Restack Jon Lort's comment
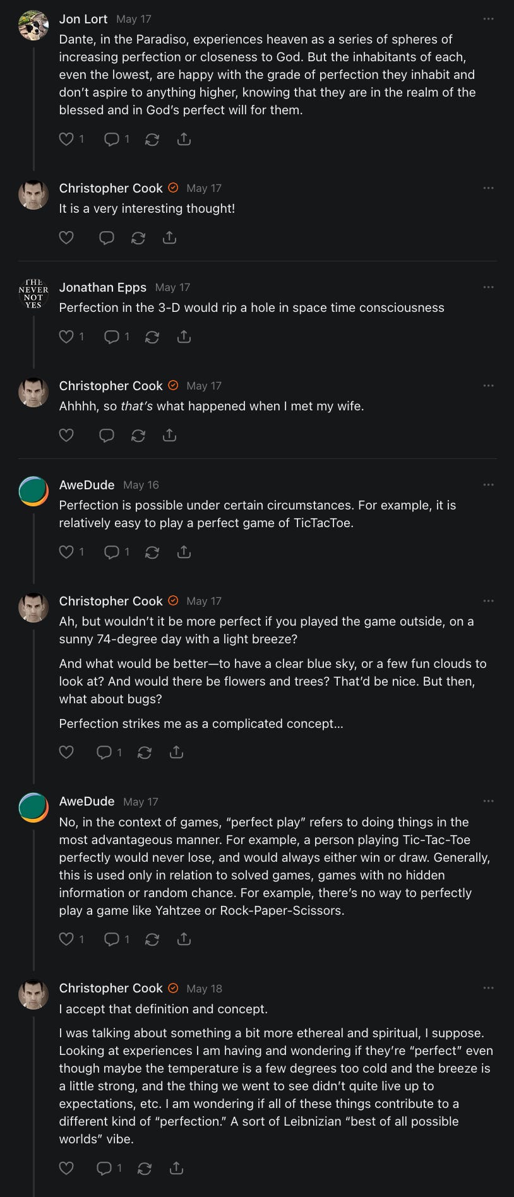Viewport: 514px width, 1197px height. point(152,139)
